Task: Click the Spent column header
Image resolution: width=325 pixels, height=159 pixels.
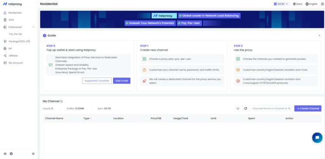Action: (x=251, y=118)
